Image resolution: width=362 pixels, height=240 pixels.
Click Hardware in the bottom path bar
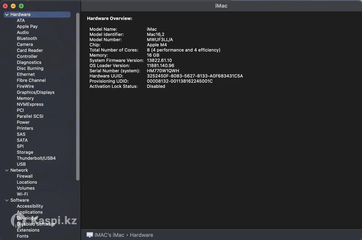coord(141,235)
